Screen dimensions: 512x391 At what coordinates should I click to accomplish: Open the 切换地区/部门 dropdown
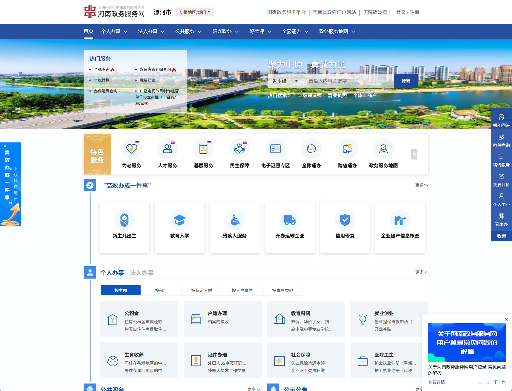[x=195, y=12]
